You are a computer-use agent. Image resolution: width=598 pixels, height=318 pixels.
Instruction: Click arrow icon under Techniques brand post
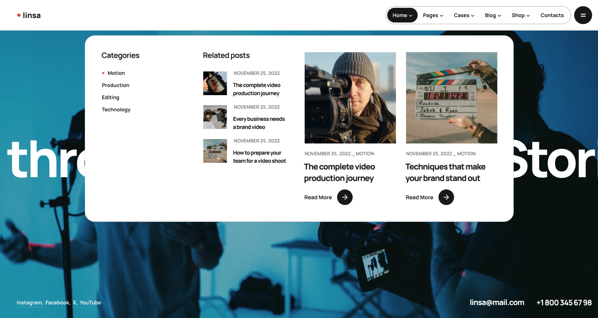pyautogui.click(x=446, y=197)
